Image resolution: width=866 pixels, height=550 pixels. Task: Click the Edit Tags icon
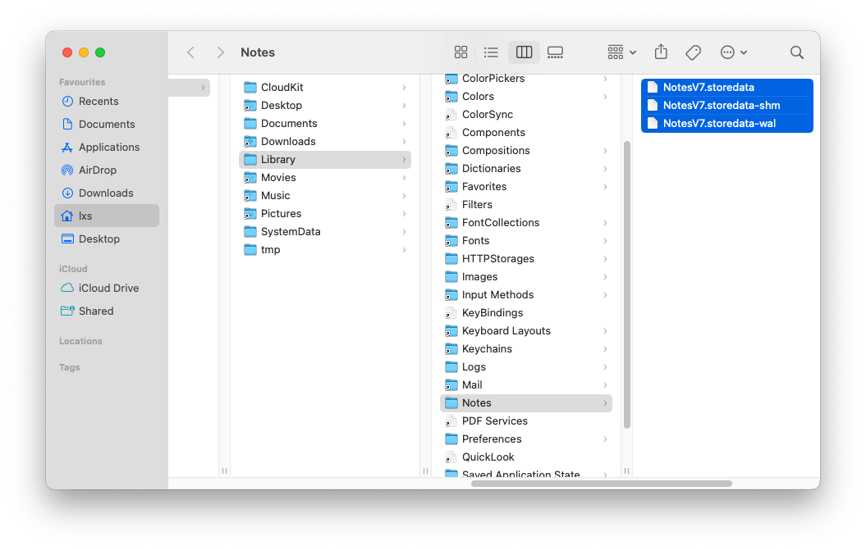pos(693,52)
